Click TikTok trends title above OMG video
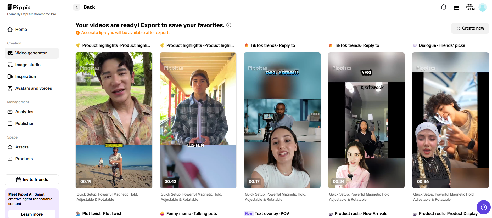492x218 pixels. pyautogui.click(x=273, y=45)
